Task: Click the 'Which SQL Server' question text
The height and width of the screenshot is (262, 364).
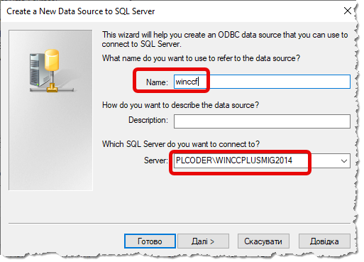Action: 181,144
